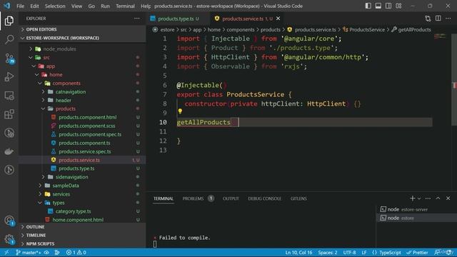Screen dimensions: 457x257
Task: Click the master branch in status bar
Action: [x=29, y=252]
